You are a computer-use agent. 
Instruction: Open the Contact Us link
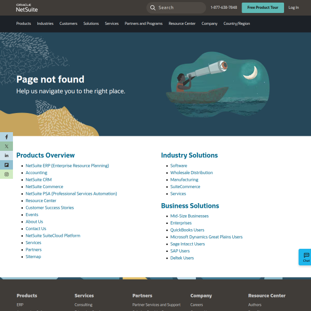(36, 229)
